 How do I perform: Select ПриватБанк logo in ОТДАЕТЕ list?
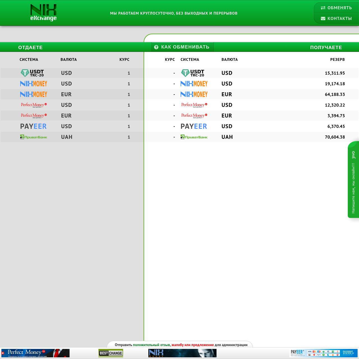(x=34, y=137)
